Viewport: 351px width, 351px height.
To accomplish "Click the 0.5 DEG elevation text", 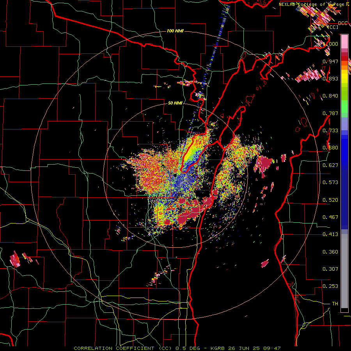I will pyautogui.click(x=188, y=348).
